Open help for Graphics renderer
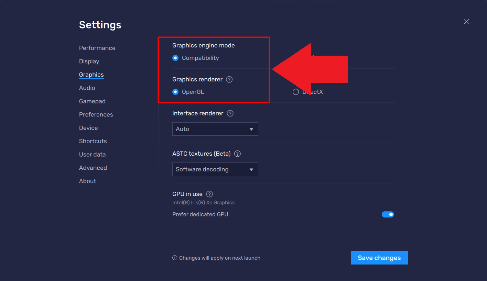Image resolution: width=487 pixels, height=281 pixels. point(229,79)
